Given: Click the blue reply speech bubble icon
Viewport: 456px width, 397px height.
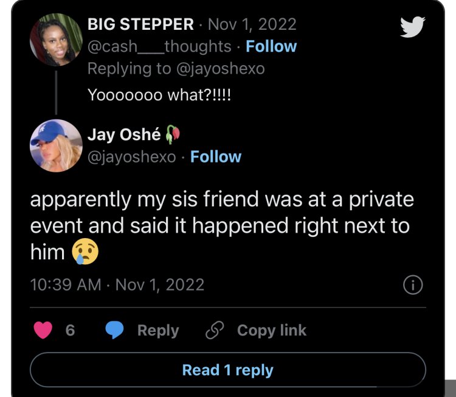Looking at the screenshot, I should coord(115,330).
